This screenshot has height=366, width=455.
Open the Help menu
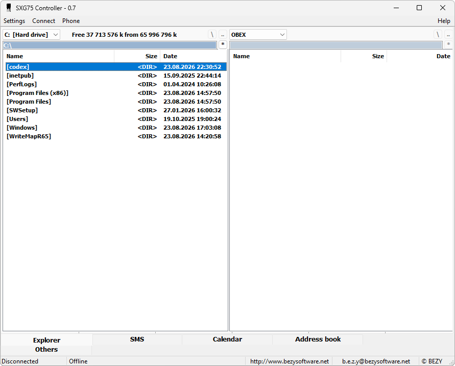(444, 21)
